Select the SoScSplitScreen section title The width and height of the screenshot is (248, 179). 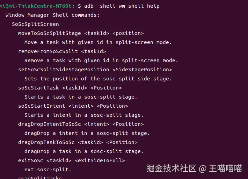[35, 24]
